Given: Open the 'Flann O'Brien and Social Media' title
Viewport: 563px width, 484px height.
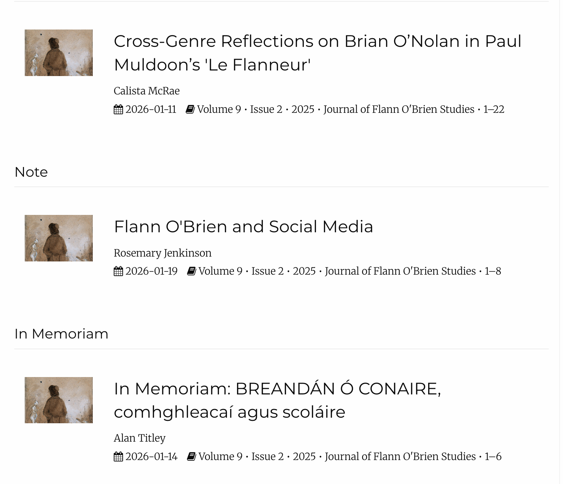Looking at the screenshot, I should pyautogui.click(x=243, y=227).
